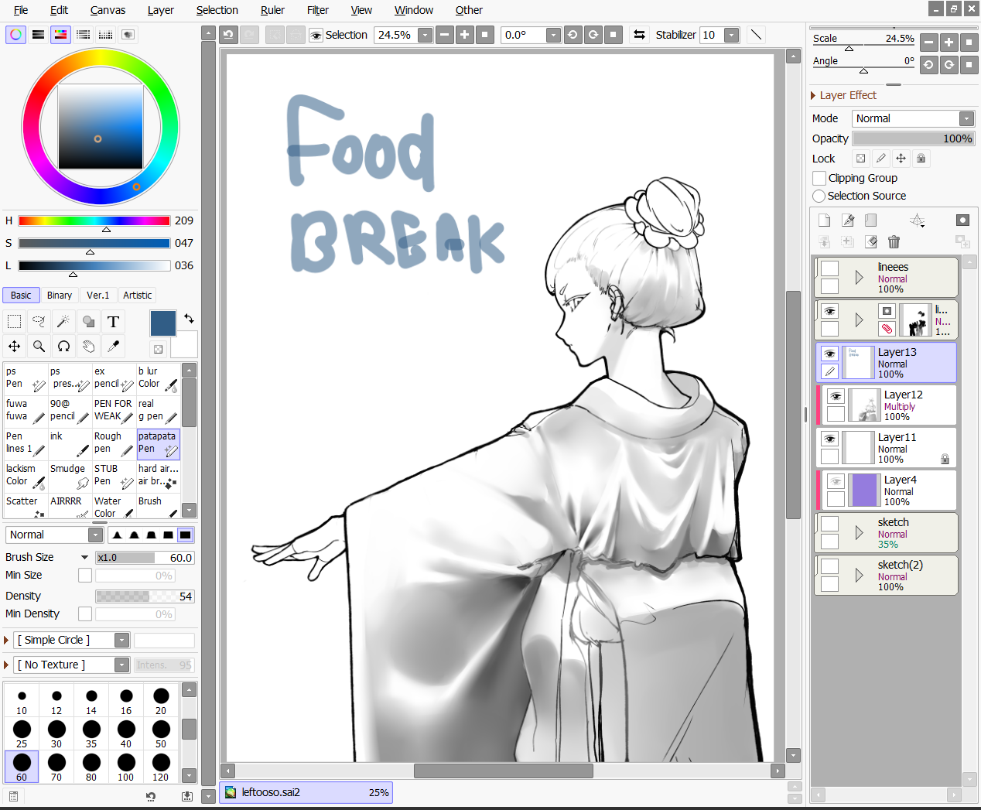The image size is (981, 810).
Task: Switch to the Artistic brush tab
Action: [x=137, y=295]
